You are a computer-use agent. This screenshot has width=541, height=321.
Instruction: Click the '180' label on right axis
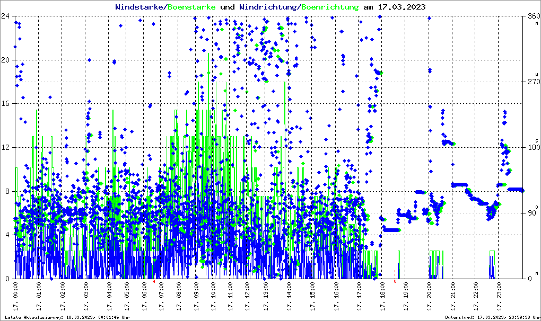tap(534, 147)
